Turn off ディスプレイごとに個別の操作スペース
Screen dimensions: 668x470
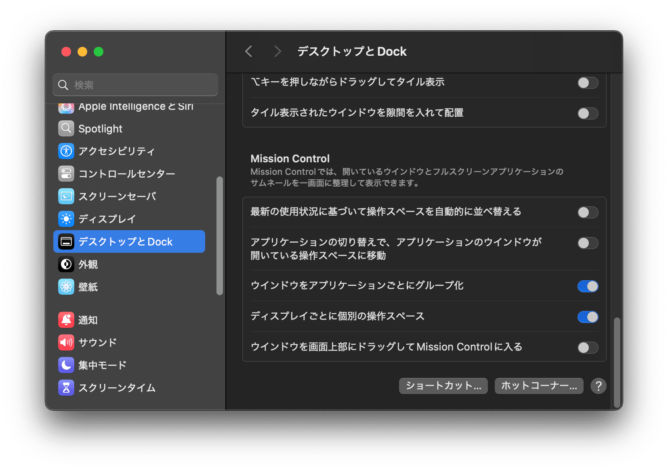[x=588, y=317]
